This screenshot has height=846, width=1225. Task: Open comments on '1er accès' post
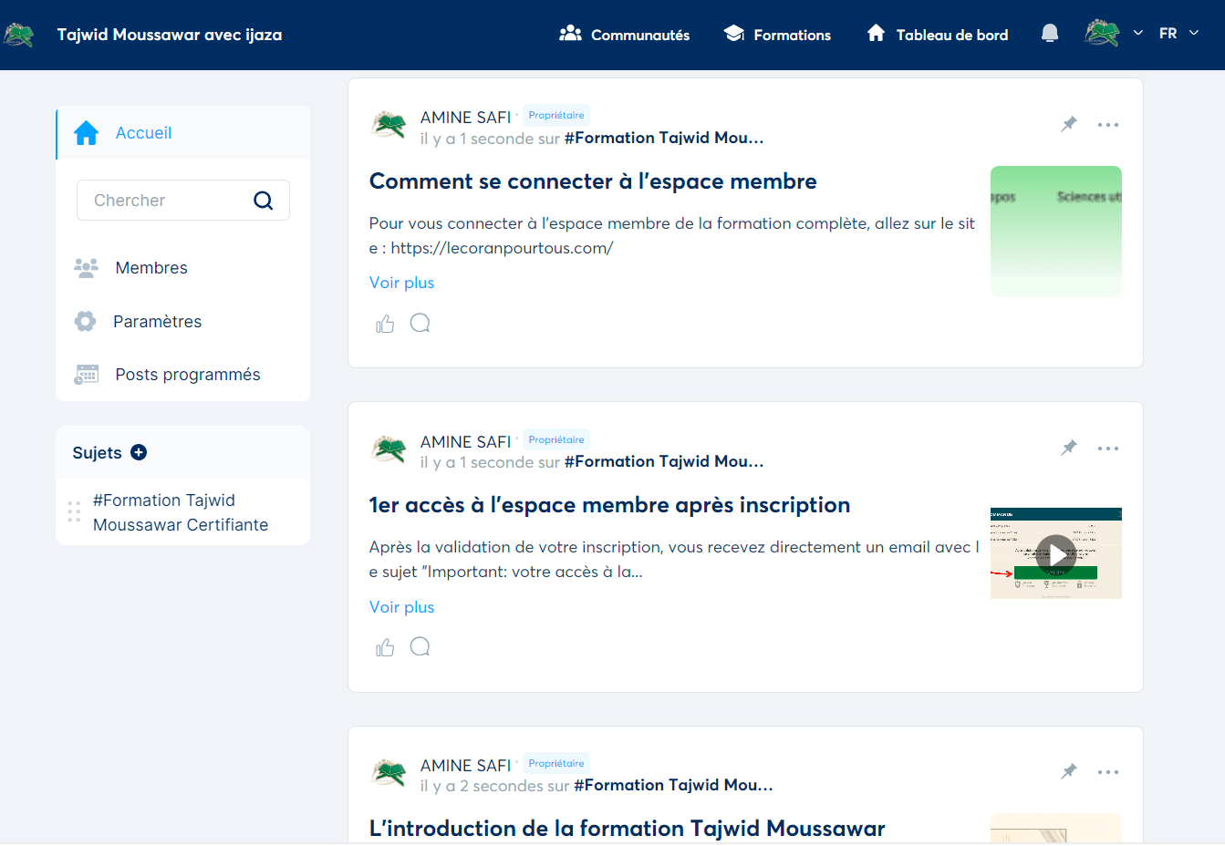point(420,647)
